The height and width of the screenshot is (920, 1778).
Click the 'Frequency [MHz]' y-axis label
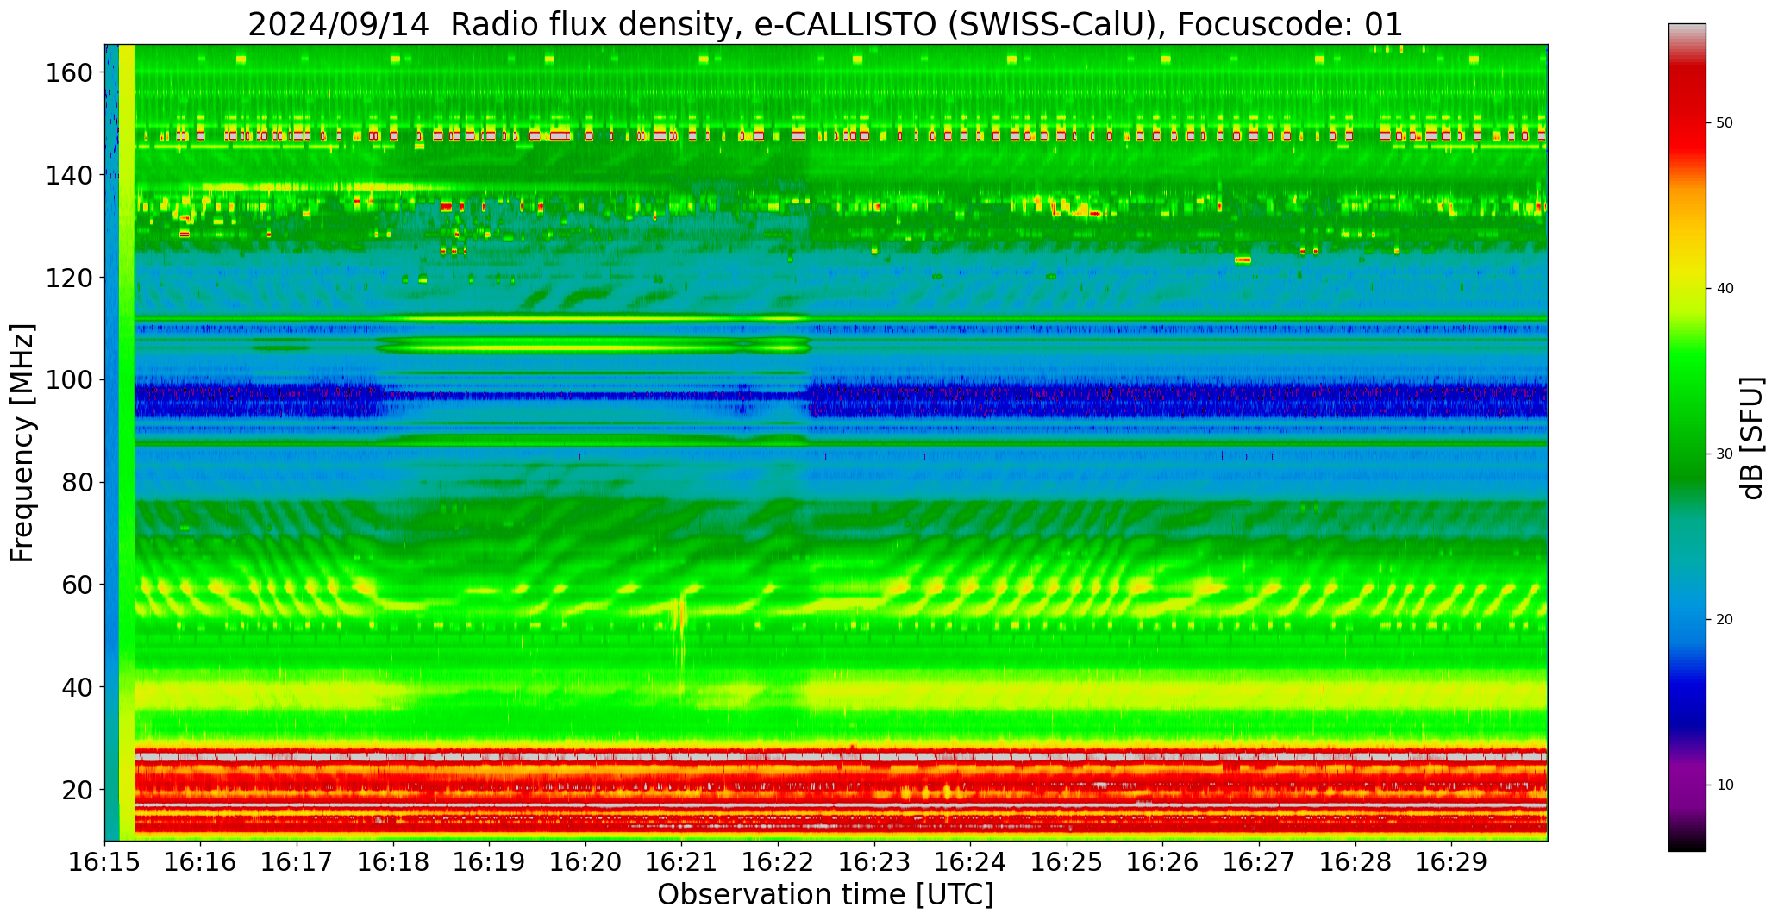point(22,442)
